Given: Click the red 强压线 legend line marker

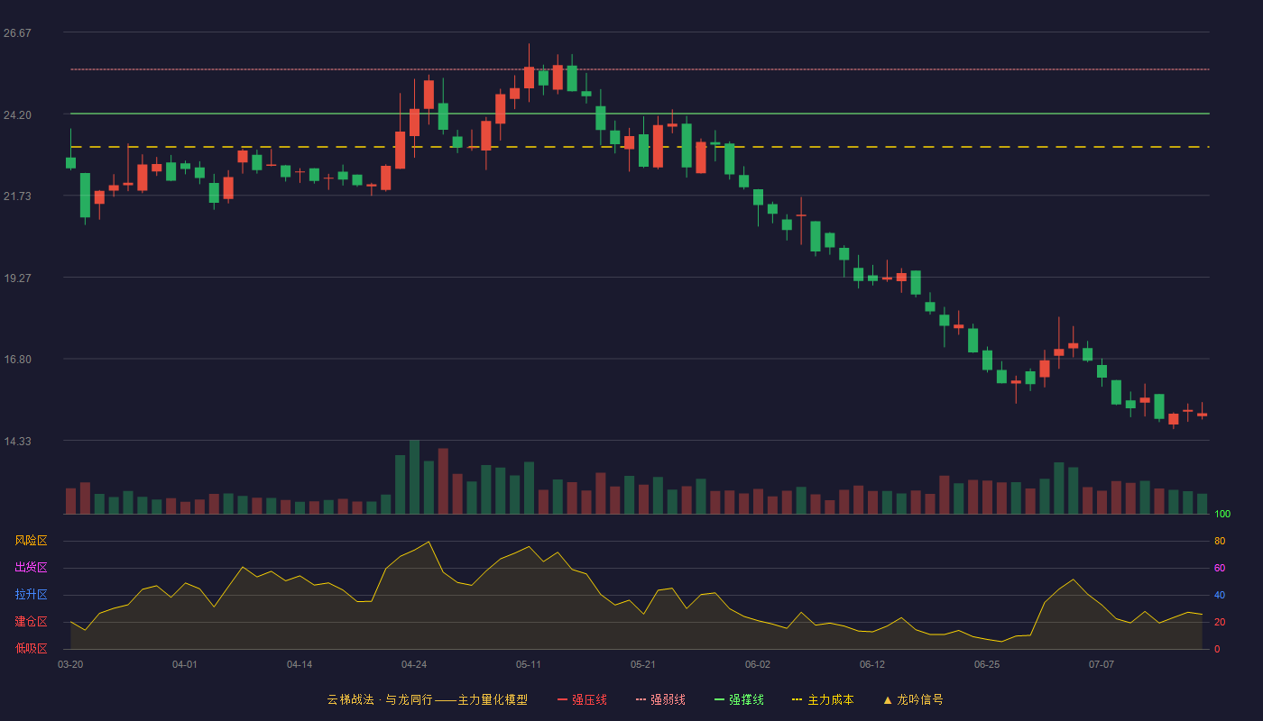Looking at the screenshot, I should pos(563,699).
